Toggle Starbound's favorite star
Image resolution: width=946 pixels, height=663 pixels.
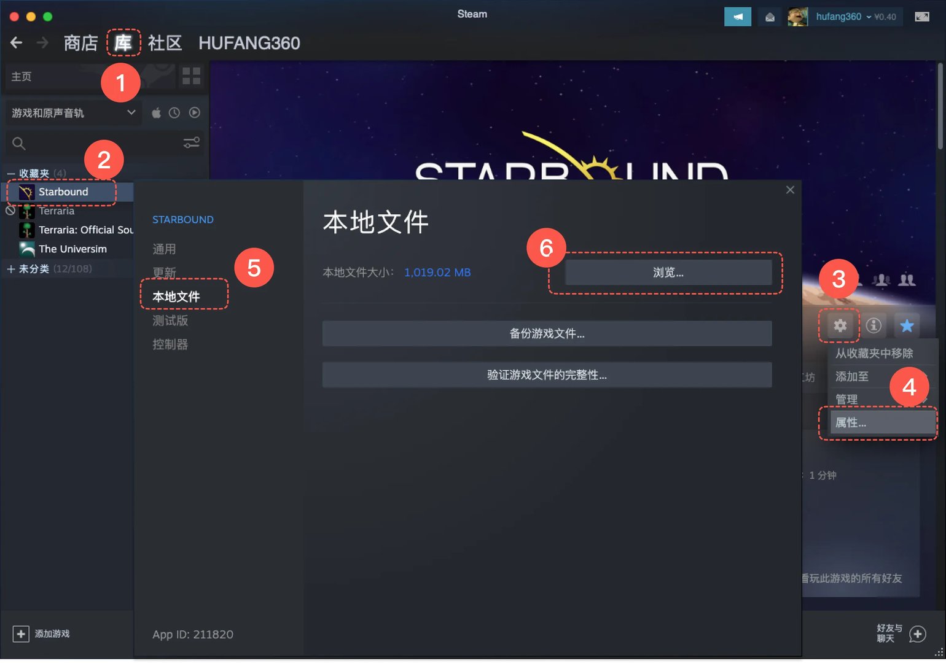click(x=907, y=325)
